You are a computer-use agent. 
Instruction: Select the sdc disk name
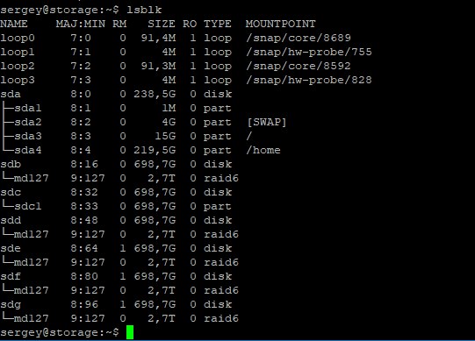pos(11,192)
